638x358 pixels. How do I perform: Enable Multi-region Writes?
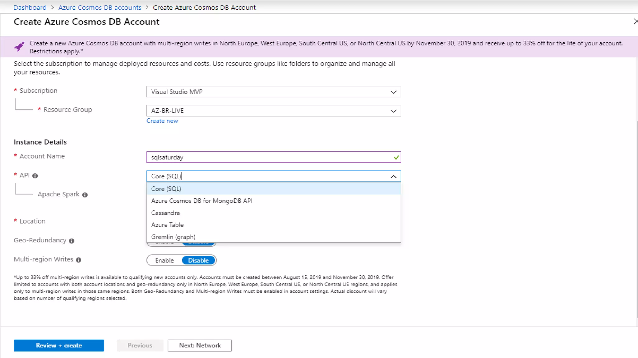[x=164, y=260]
